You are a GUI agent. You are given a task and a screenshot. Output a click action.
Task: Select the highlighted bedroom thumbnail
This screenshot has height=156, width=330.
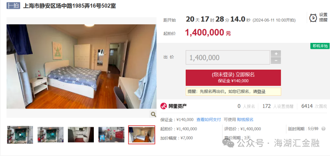142,135
